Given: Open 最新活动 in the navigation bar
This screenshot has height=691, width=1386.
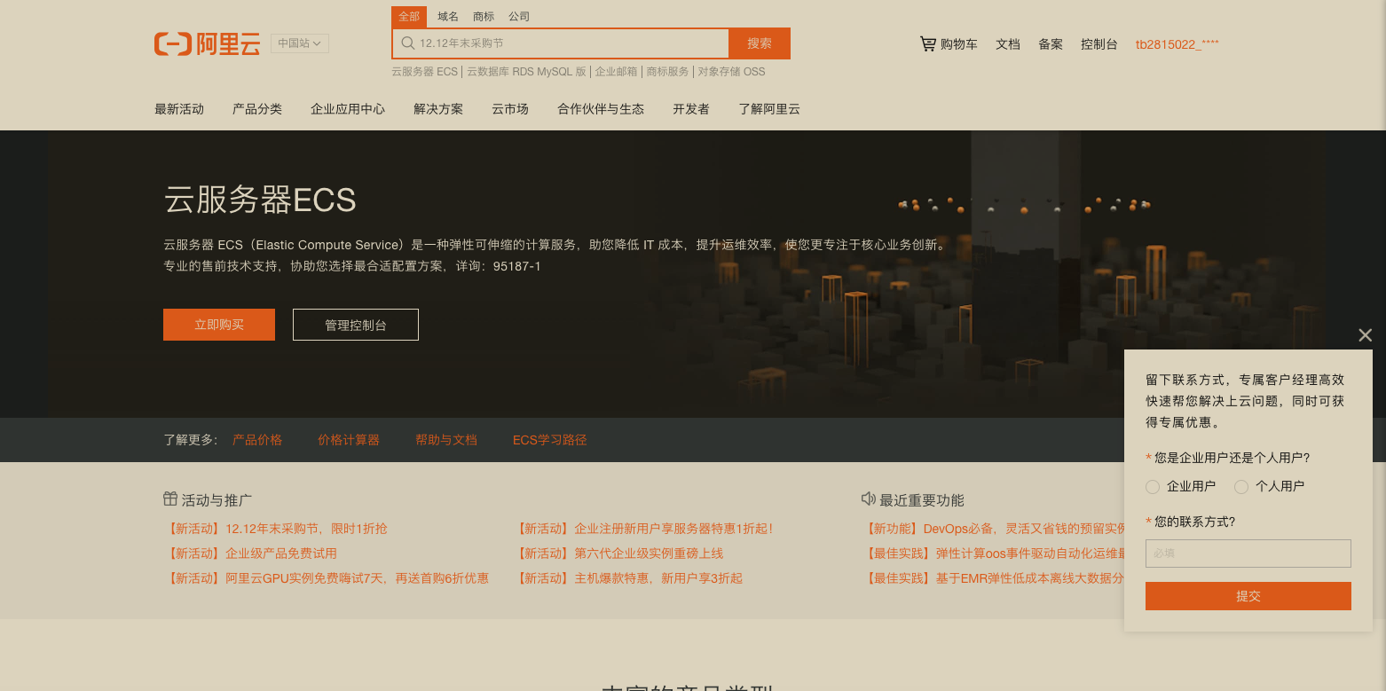Looking at the screenshot, I should click(179, 109).
